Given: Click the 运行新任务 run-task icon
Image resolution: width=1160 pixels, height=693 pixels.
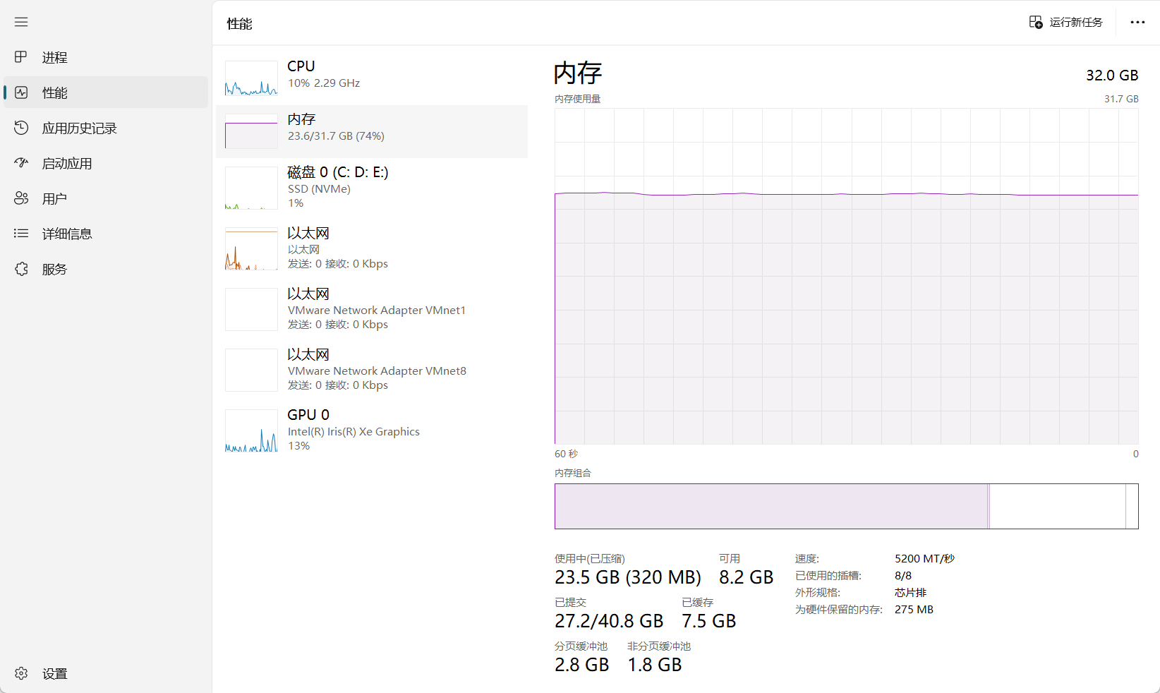Looking at the screenshot, I should click(x=1036, y=23).
